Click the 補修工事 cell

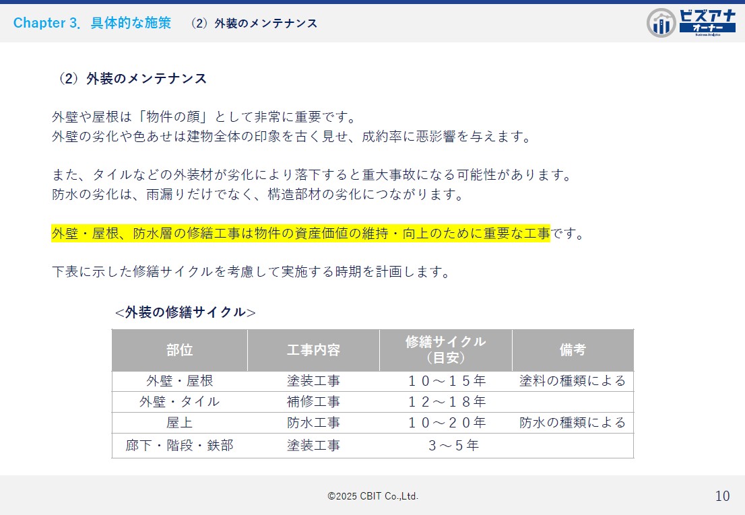pos(314,401)
